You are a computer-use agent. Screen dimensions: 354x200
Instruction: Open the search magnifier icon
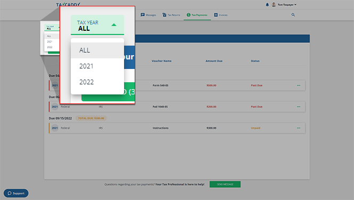tap(293, 15)
